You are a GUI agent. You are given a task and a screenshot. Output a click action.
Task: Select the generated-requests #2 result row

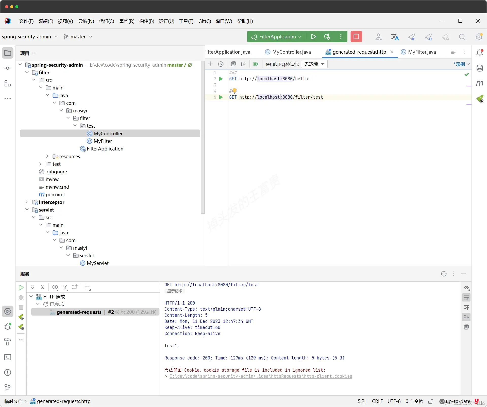[x=95, y=312]
